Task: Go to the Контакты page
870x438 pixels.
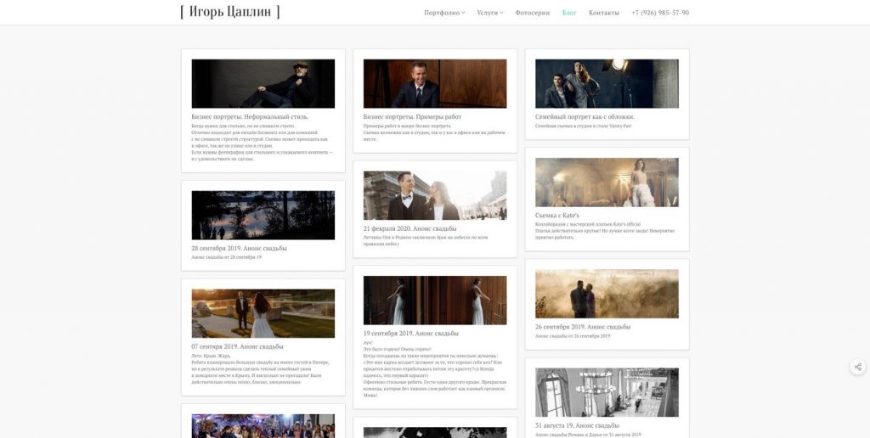Action: [604, 13]
